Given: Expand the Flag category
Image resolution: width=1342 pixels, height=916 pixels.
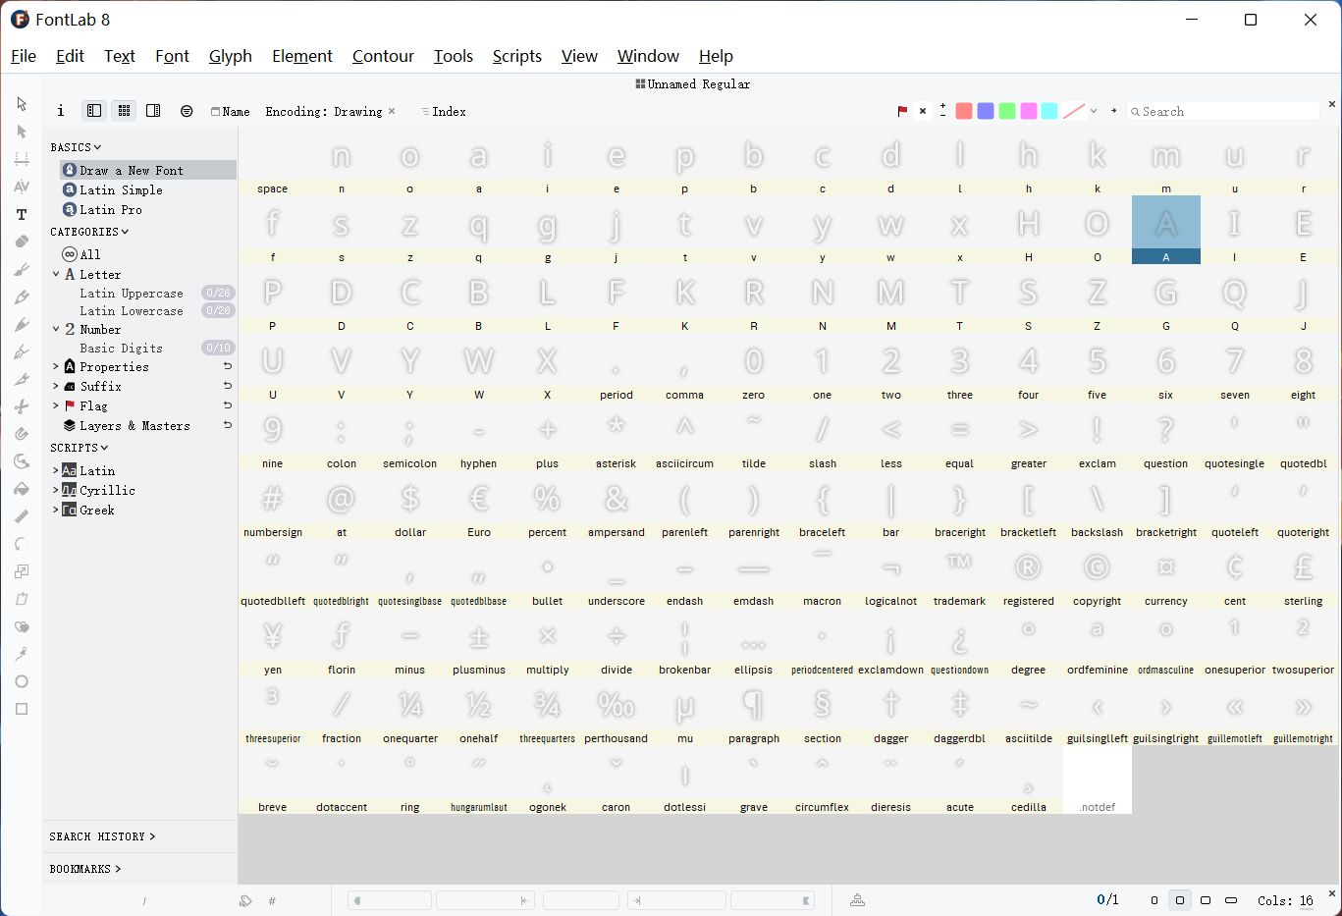Looking at the screenshot, I should pyautogui.click(x=56, y=405).
